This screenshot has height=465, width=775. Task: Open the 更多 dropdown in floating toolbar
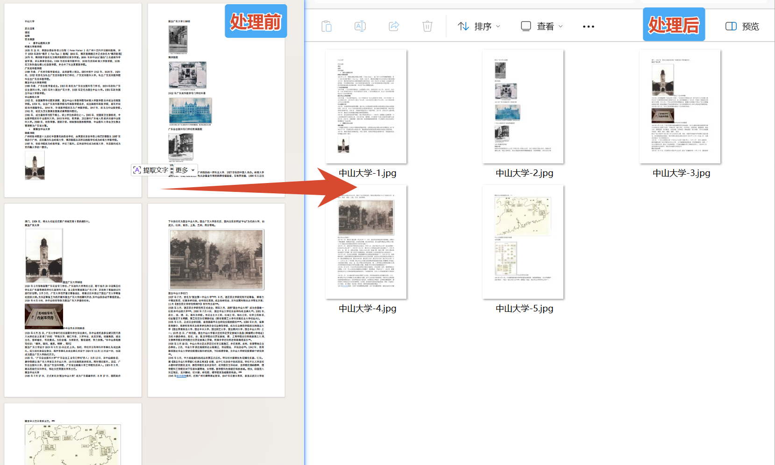pos(185,170)
